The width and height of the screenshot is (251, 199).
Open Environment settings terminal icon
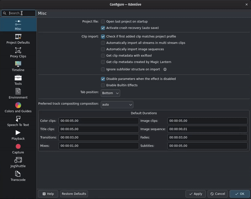[18, 91]
